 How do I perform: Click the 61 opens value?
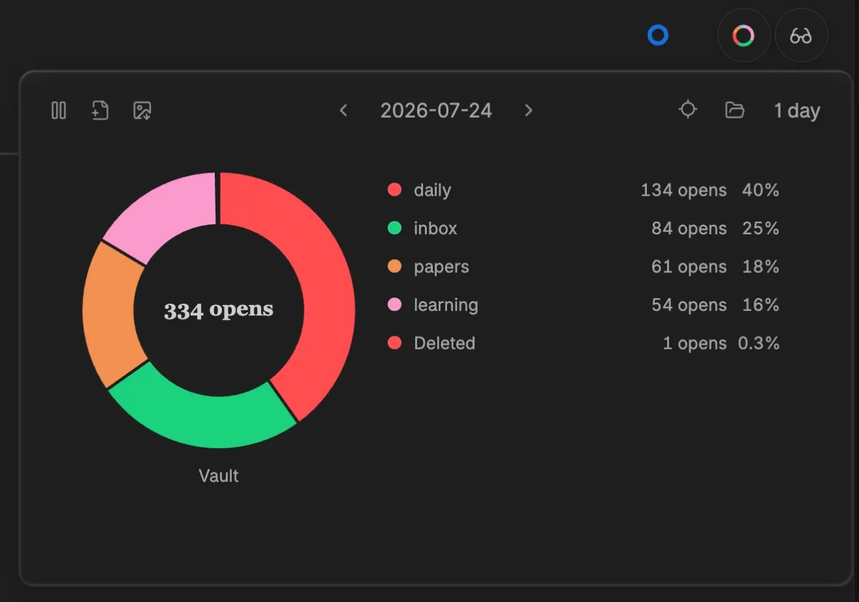(689, 267)
